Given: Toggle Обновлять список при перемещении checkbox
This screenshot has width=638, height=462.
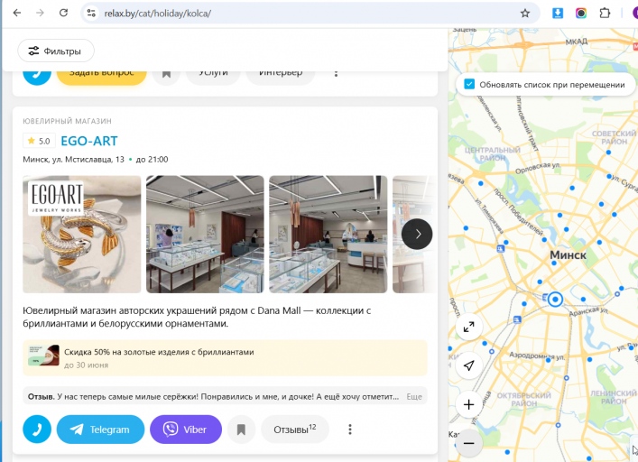Looking at the screenshot, I should point(469,84).
